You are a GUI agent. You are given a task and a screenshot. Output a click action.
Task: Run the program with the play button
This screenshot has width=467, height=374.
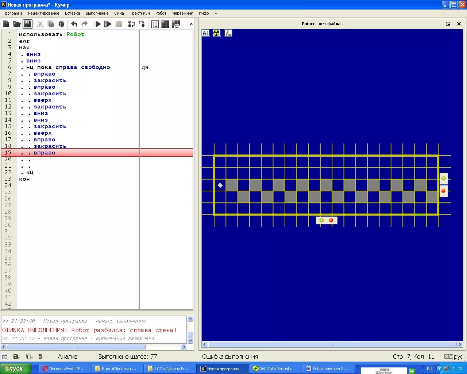click(97, 24)
